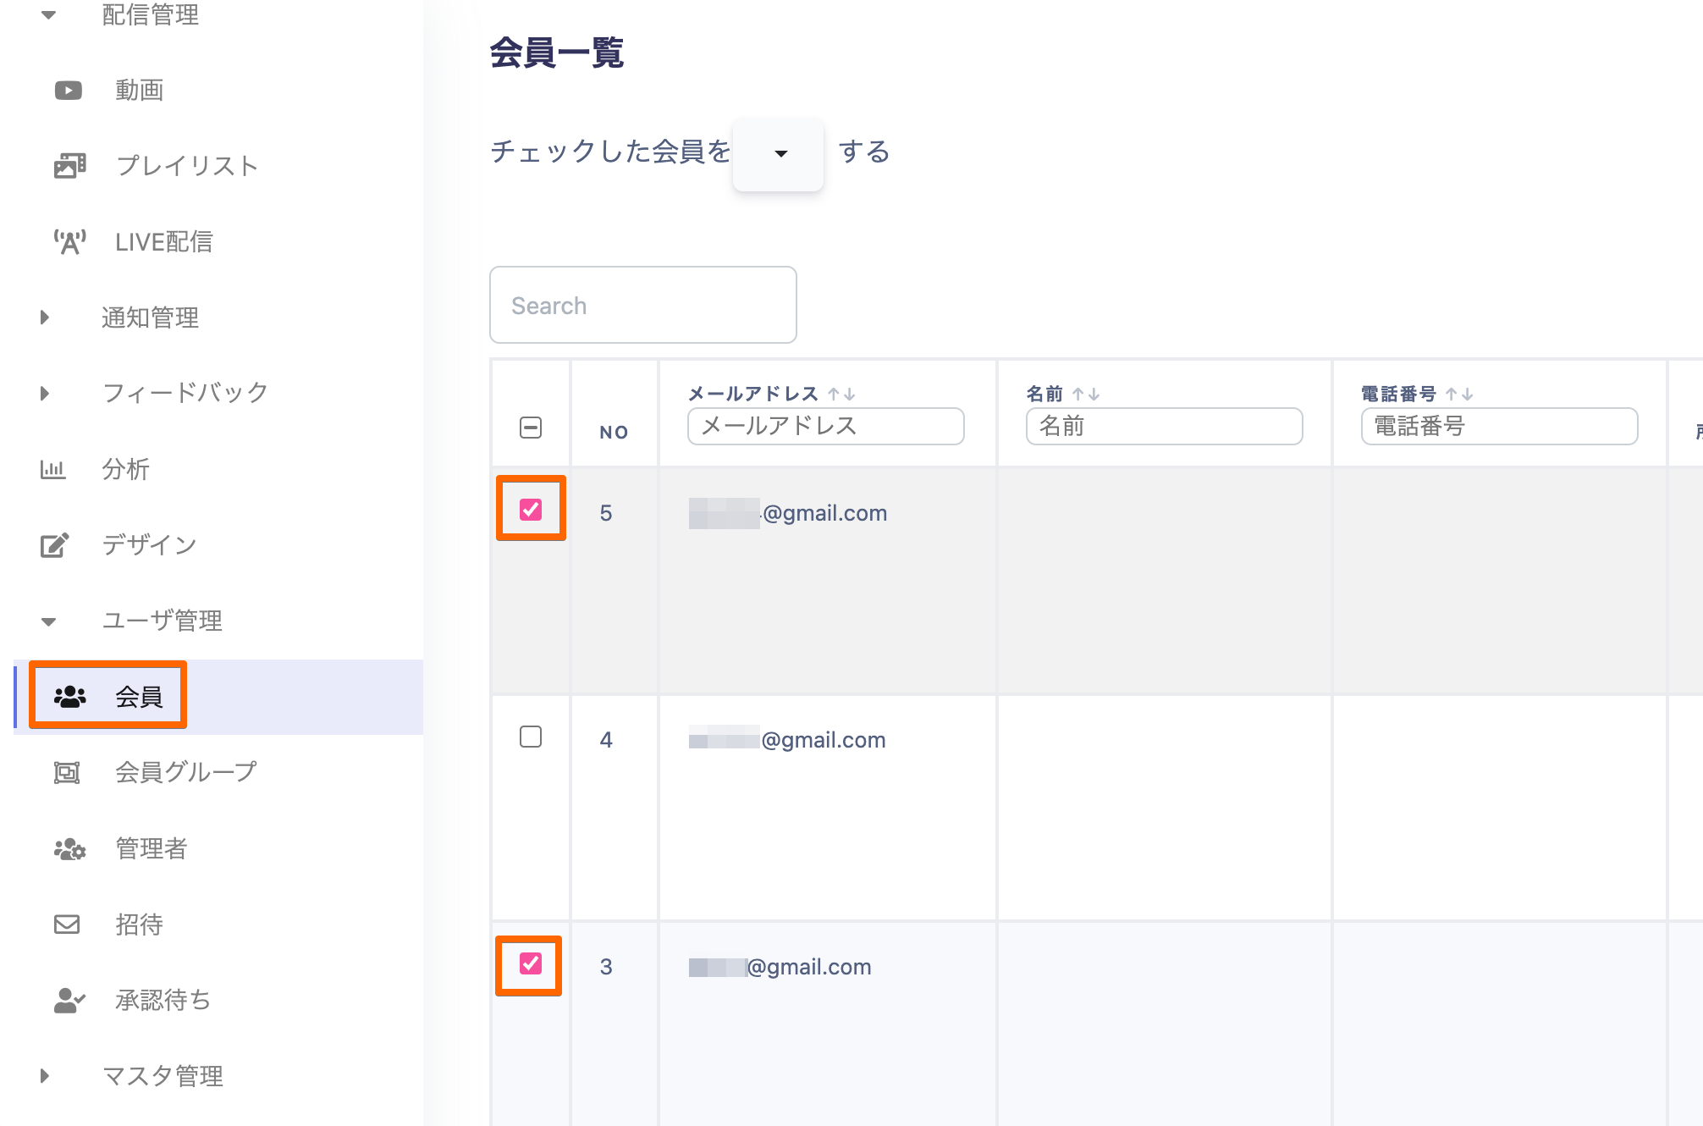Collapse the ユーザ管理 section arrow
Screen dimensions: 1703x1126
(x=48, y=621)
